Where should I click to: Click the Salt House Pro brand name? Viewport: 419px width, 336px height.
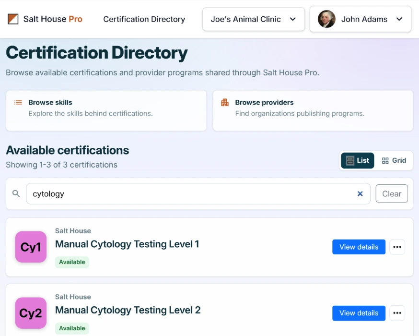(53, 19)
